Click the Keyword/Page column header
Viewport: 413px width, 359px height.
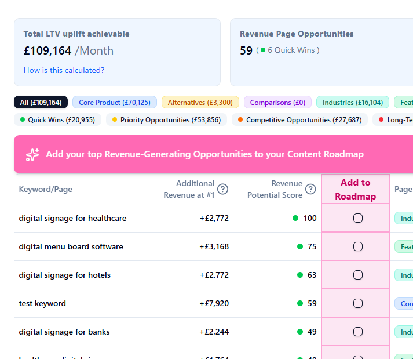pos(45,189)
